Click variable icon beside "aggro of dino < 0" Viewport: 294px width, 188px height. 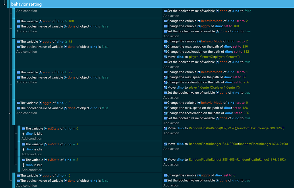[18, 176]
